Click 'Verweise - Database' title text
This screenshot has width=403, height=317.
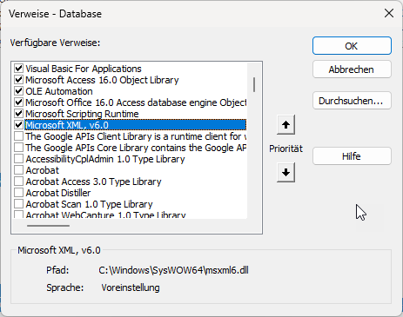pyautogui.click(x=55, y=14)
